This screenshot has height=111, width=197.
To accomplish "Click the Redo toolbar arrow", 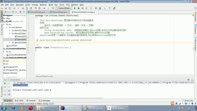I will point(18,8).
